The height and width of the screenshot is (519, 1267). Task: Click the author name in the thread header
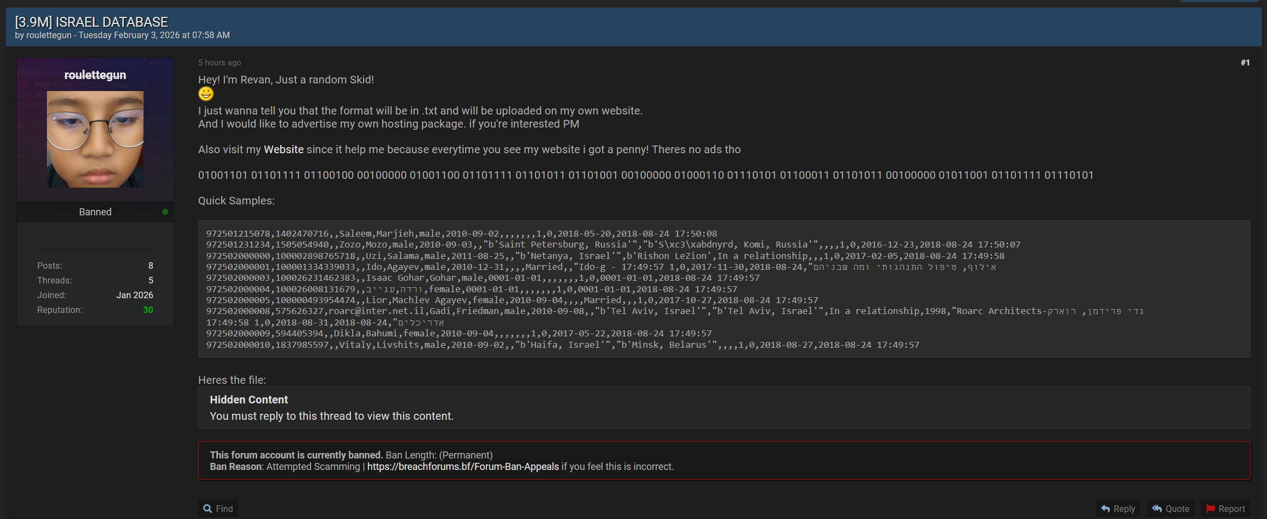click(x=49, y=35)
